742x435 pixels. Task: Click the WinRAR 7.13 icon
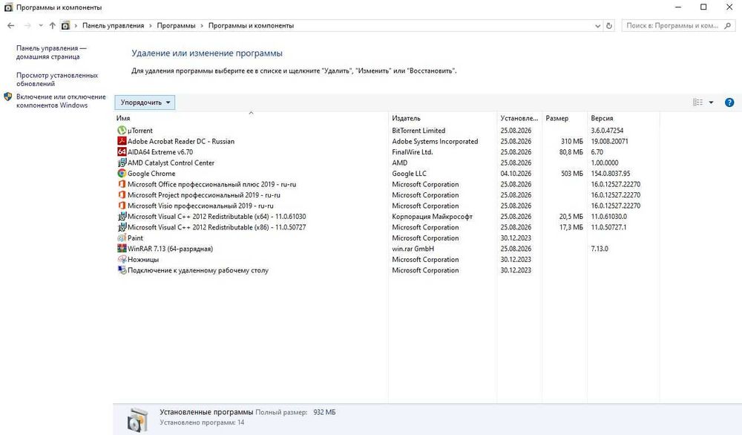coord(122,249)
